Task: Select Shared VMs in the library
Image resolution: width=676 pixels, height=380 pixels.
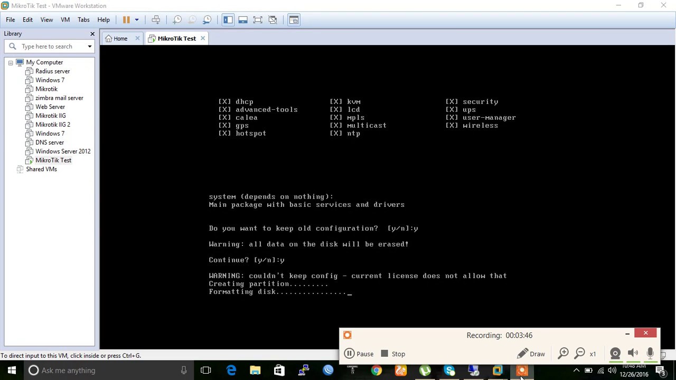Action: pyautogui.click(x=41, y=169)
